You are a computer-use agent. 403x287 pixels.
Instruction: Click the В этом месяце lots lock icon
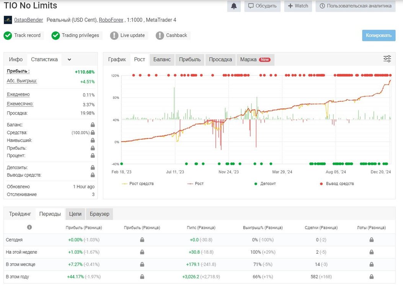point(371,264)
